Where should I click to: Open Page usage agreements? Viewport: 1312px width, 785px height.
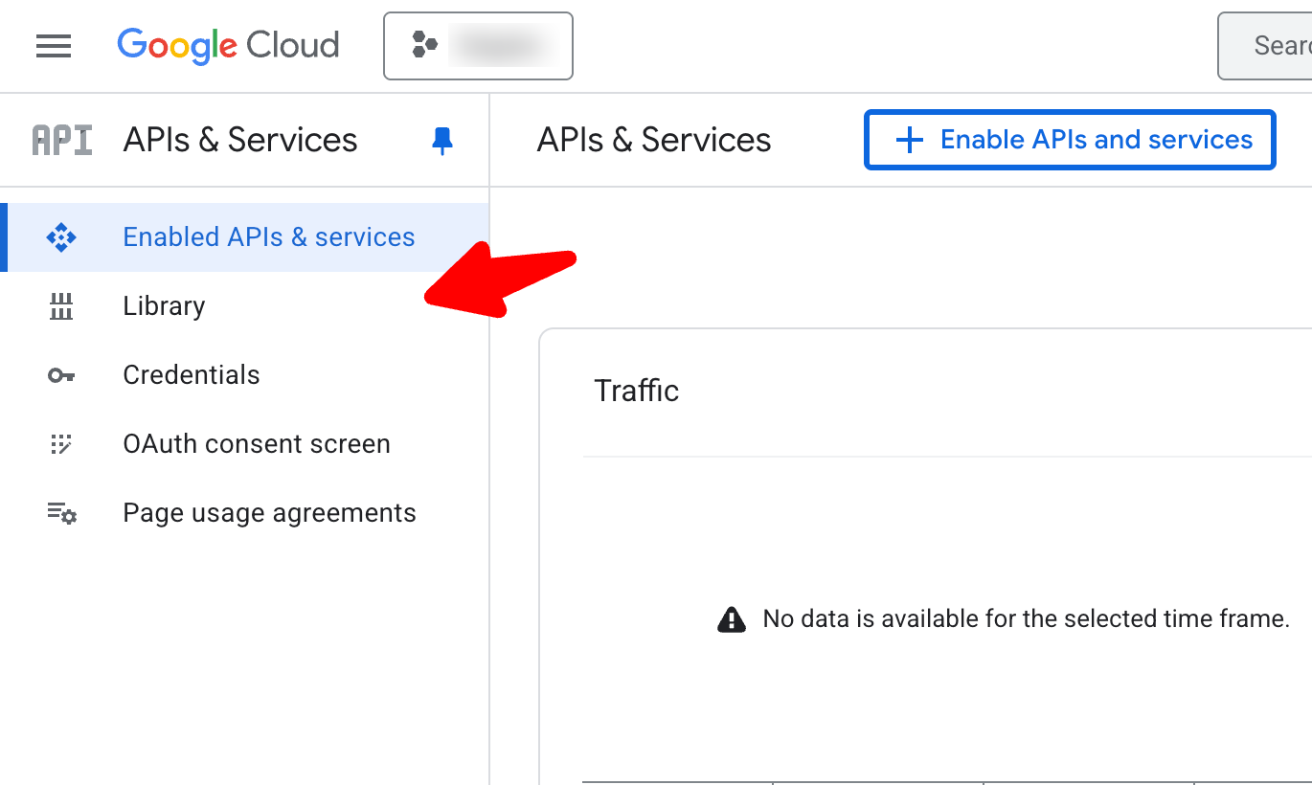[269, 513]
